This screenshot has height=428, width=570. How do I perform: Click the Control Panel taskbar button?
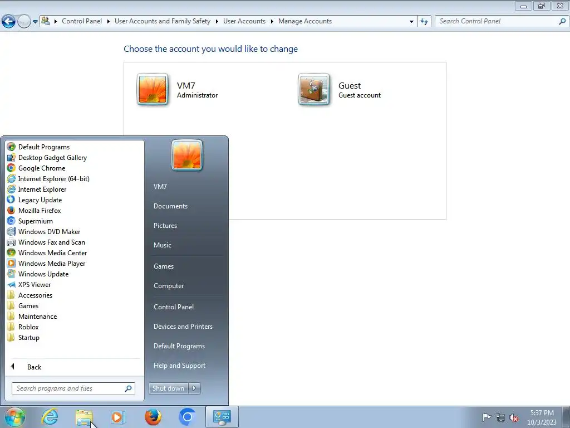click(222, 417)
